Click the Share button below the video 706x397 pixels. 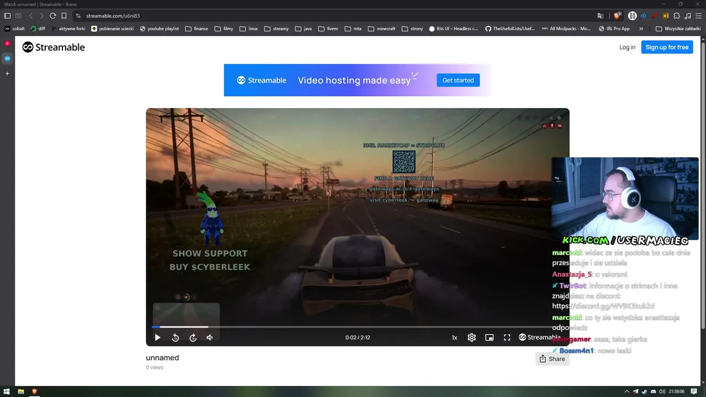[552, 359]
